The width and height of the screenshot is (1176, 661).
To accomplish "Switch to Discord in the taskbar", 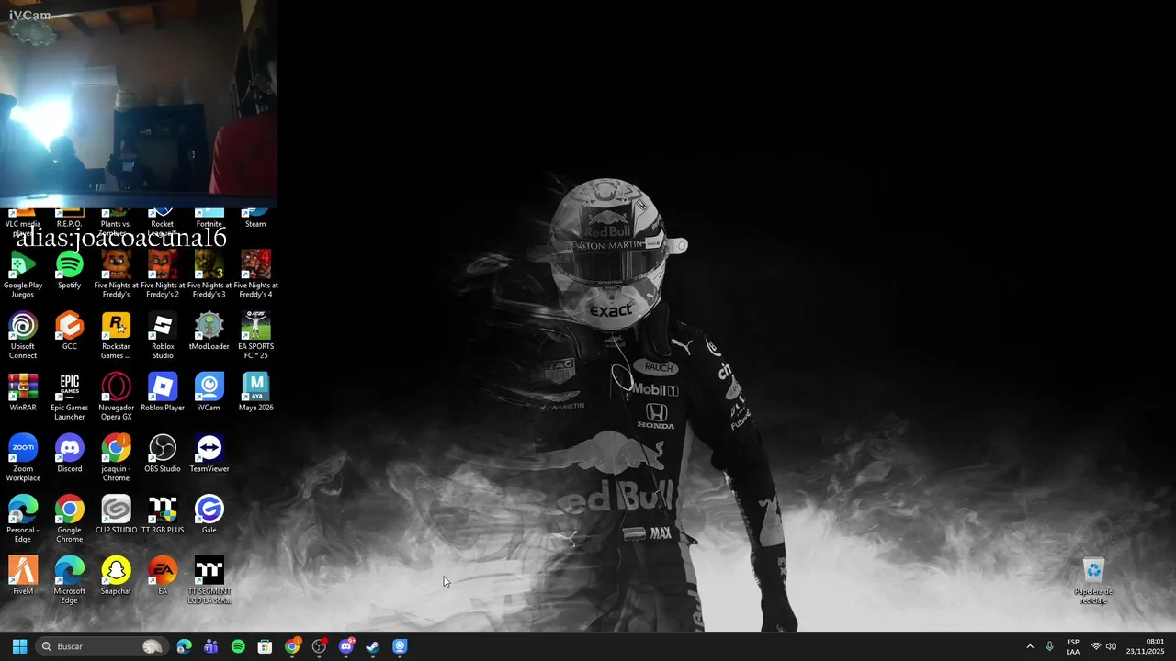I will tap(346, 646).
